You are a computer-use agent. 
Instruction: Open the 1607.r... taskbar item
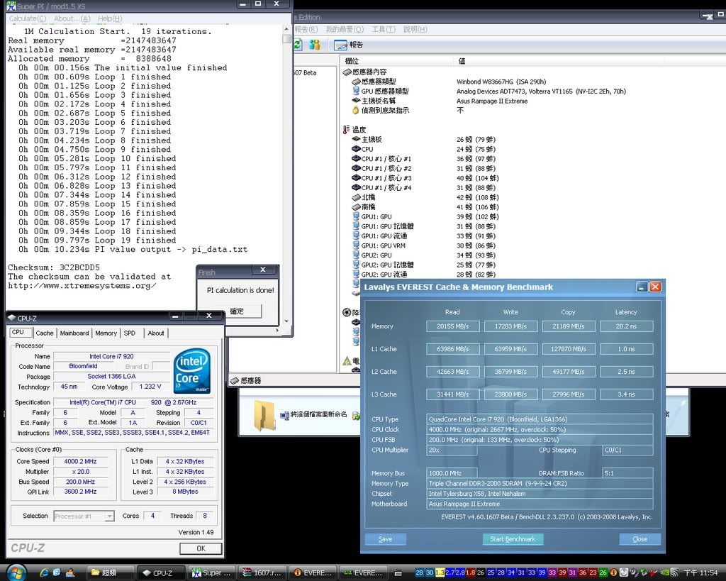(x=262, y=572)
